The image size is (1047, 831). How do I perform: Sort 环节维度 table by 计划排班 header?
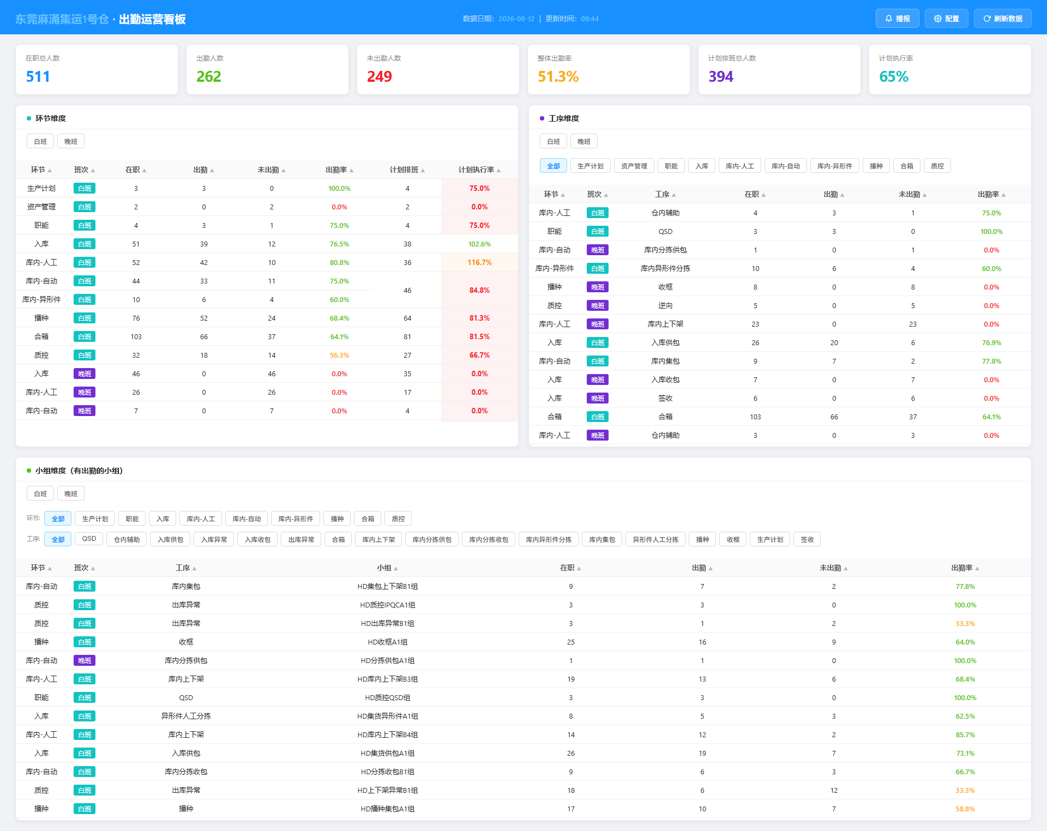coord(407,170)
